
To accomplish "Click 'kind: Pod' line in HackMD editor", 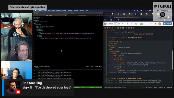I will coord(113,44).
